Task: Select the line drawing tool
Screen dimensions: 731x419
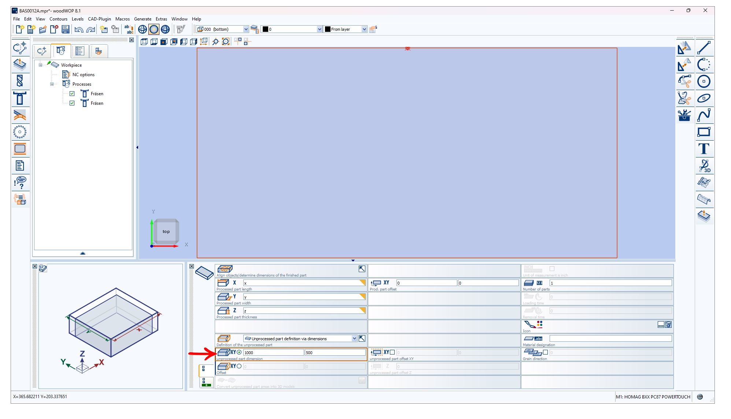Action: pyautogui.click(x=704, y=48)
